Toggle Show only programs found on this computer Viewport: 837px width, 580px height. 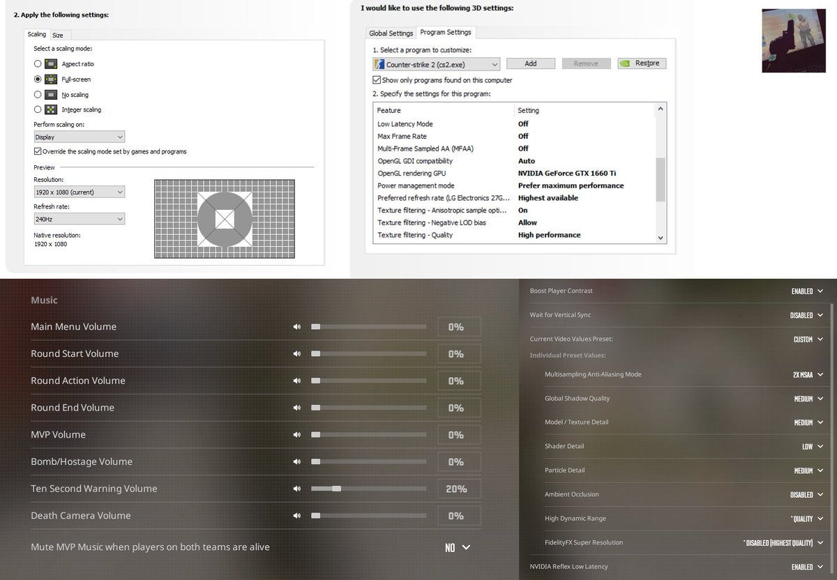click(x=376, y=79)
